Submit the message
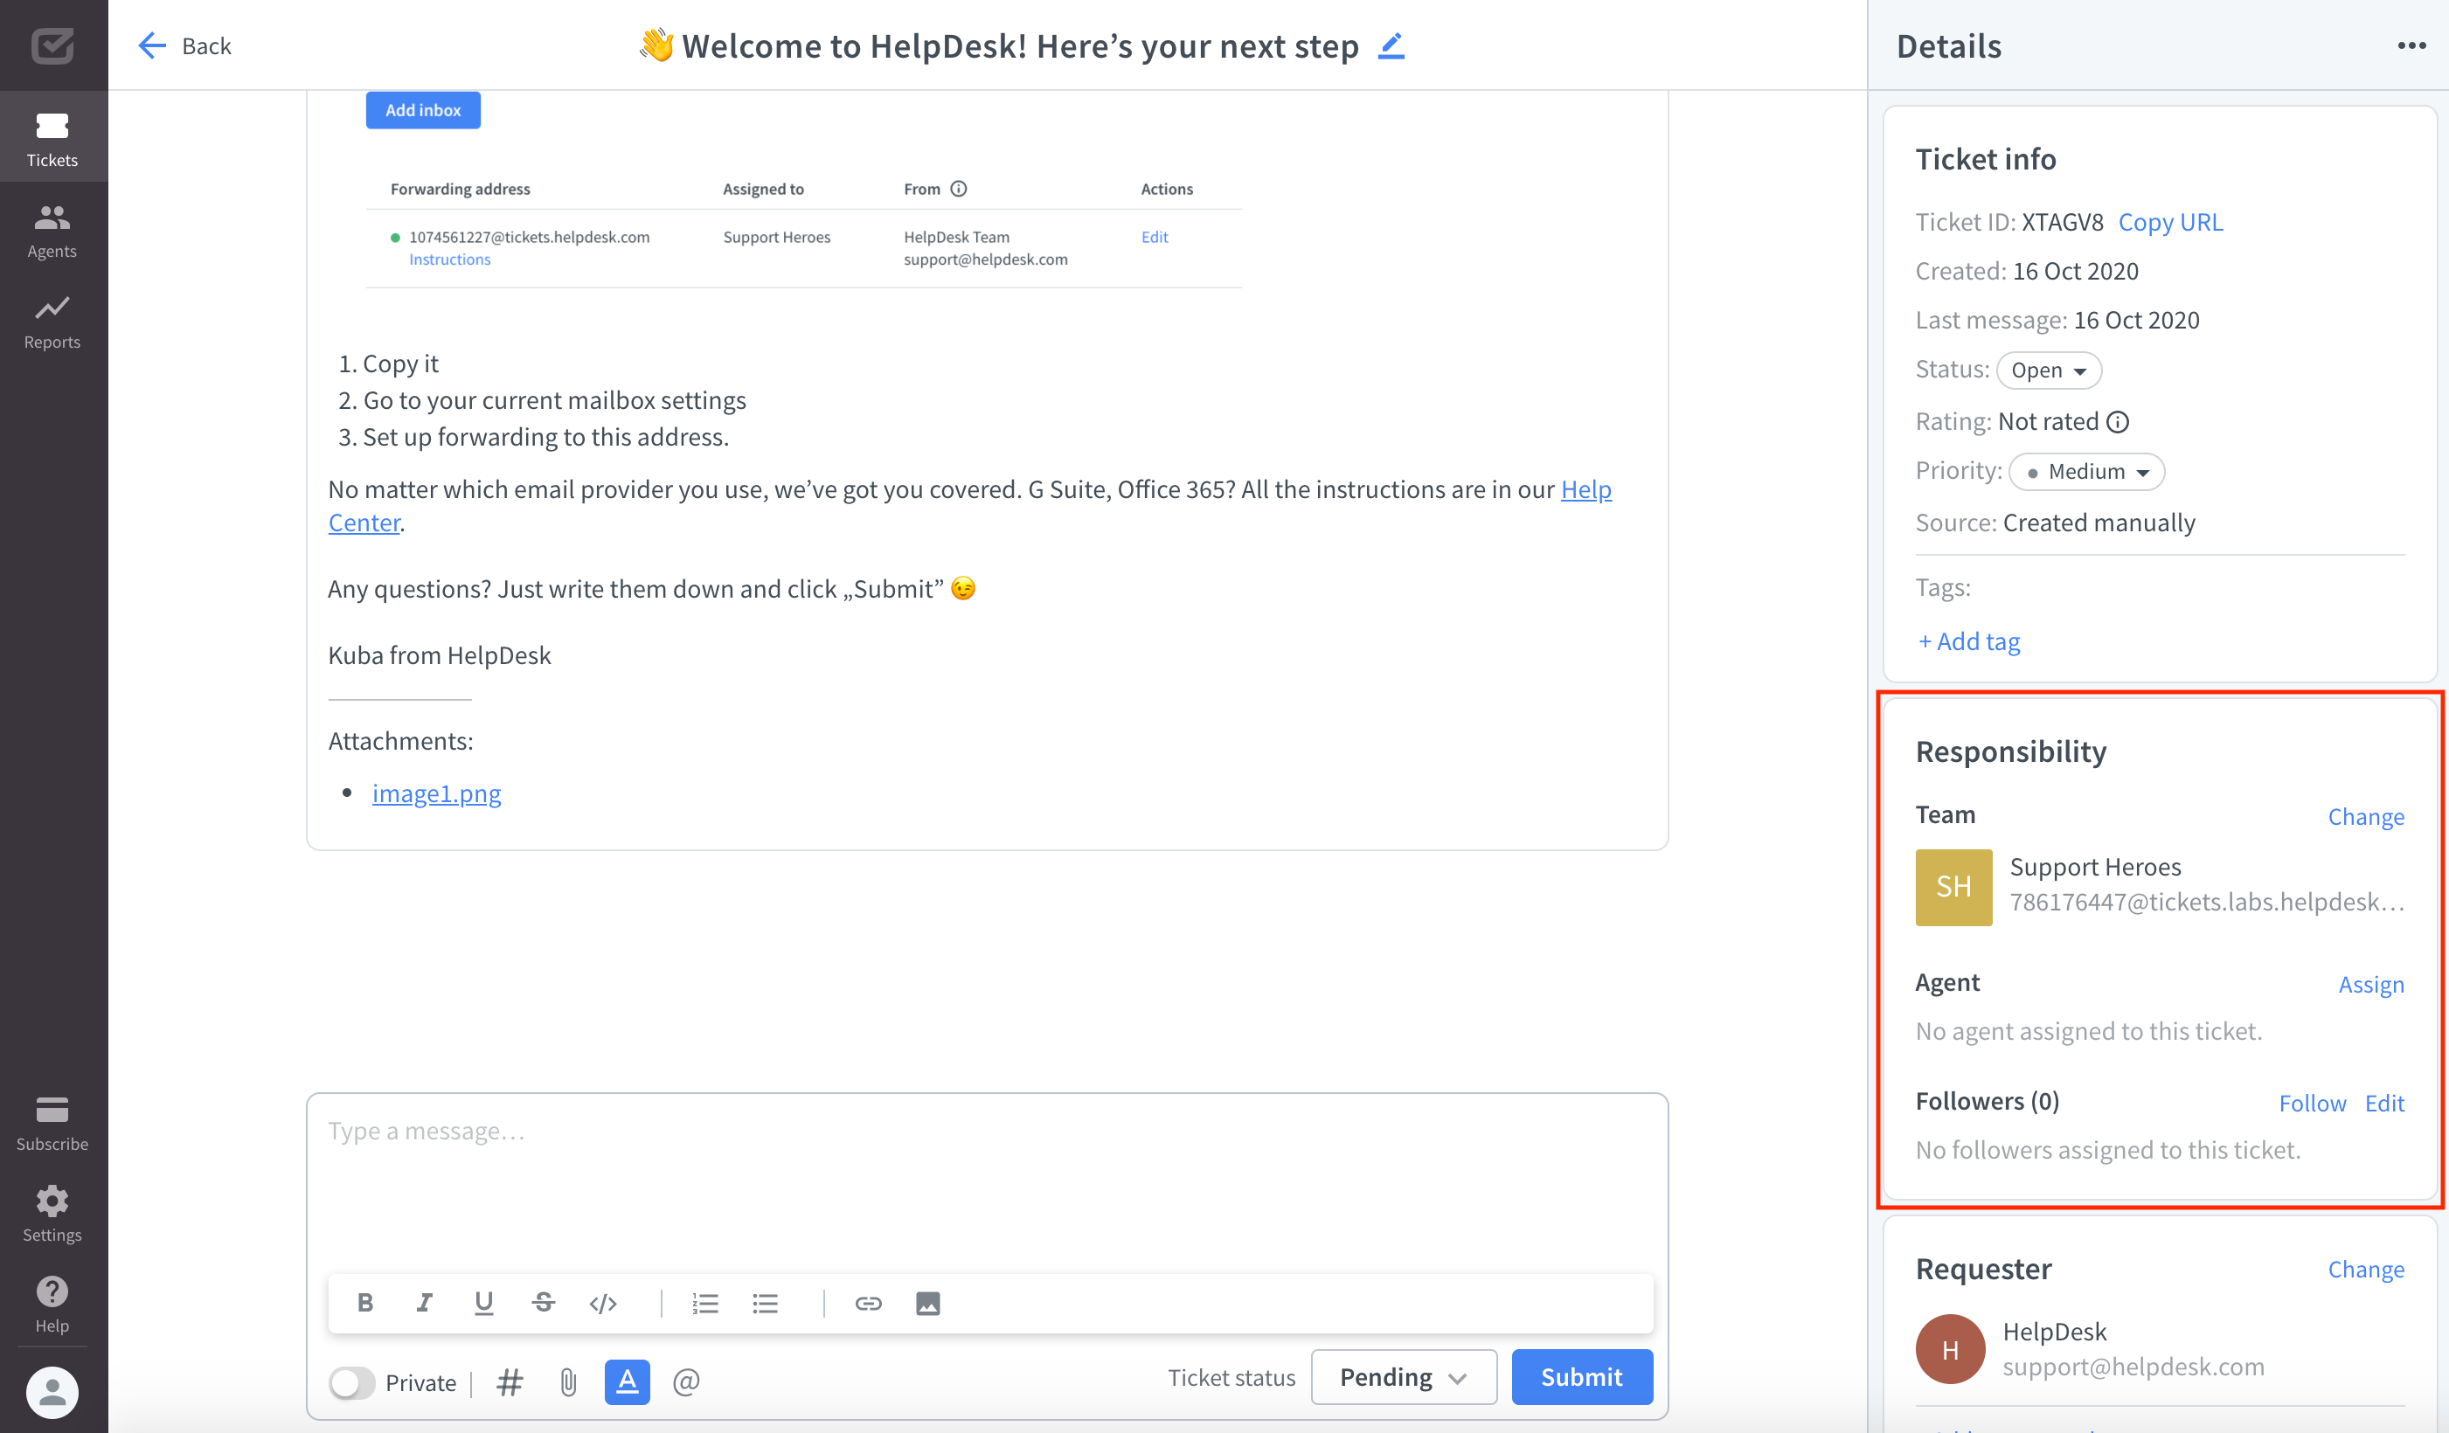The image size is (2449, 1433). [x=1581, y=1378]
